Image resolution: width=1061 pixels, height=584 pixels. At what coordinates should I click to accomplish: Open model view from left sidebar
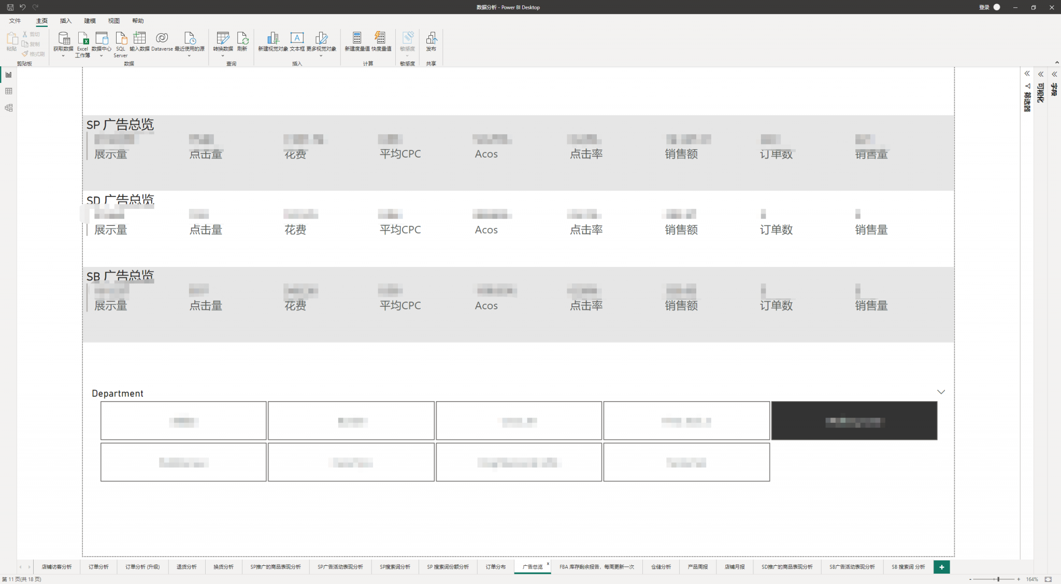click(9, 108)
